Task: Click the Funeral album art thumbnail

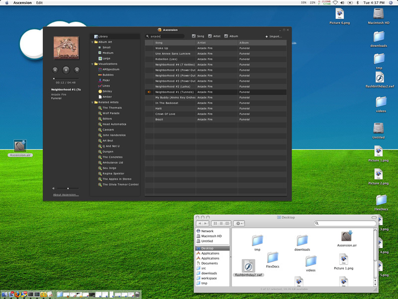Action: [66, 48]
